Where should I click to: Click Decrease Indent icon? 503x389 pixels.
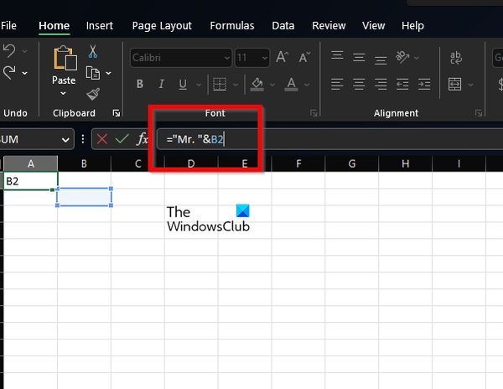click(x=402, y=85)
